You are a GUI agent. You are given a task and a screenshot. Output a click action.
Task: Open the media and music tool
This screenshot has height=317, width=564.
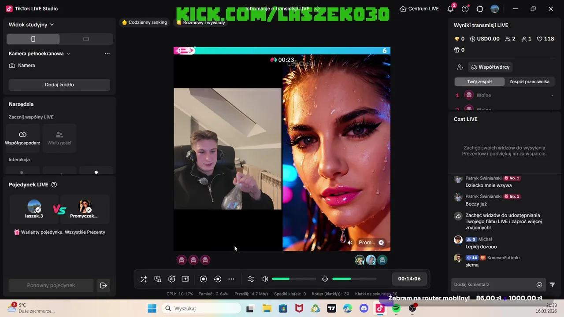pos(158,279)
